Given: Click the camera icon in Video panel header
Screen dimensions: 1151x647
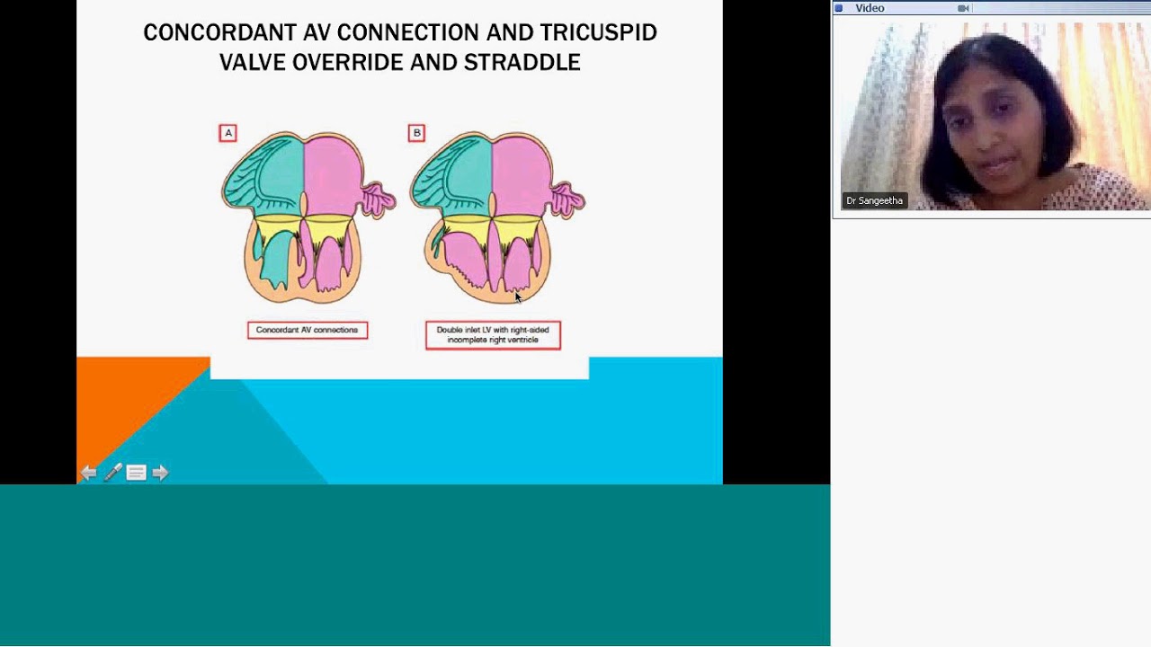Looking at the screenshot, I should coord(963,8).
